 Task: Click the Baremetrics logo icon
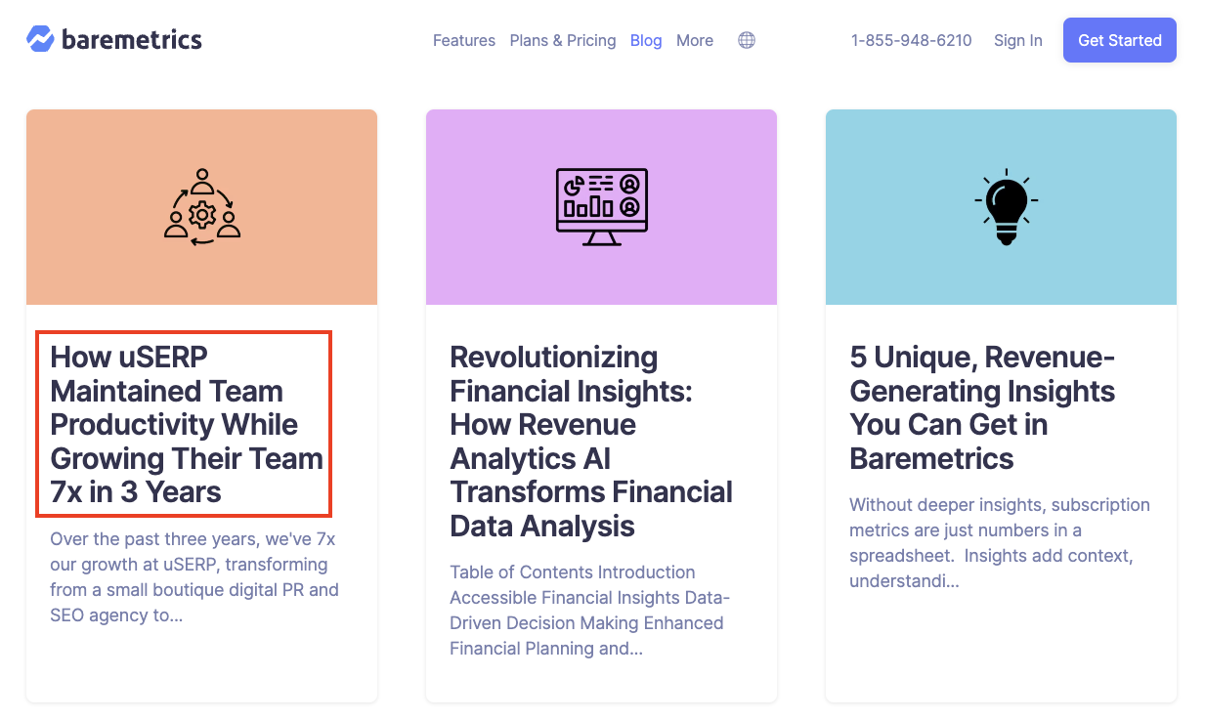pos(40,39)
